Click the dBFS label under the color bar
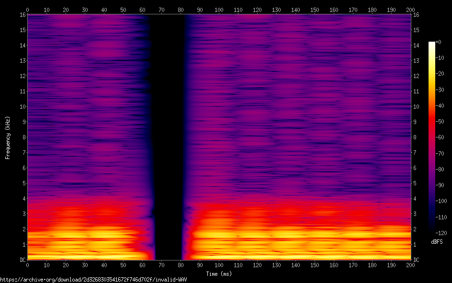This screenshot has height=283, width=452. tap(437, 242)
